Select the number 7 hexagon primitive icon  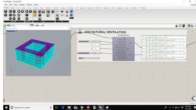[x=27, y=15]
